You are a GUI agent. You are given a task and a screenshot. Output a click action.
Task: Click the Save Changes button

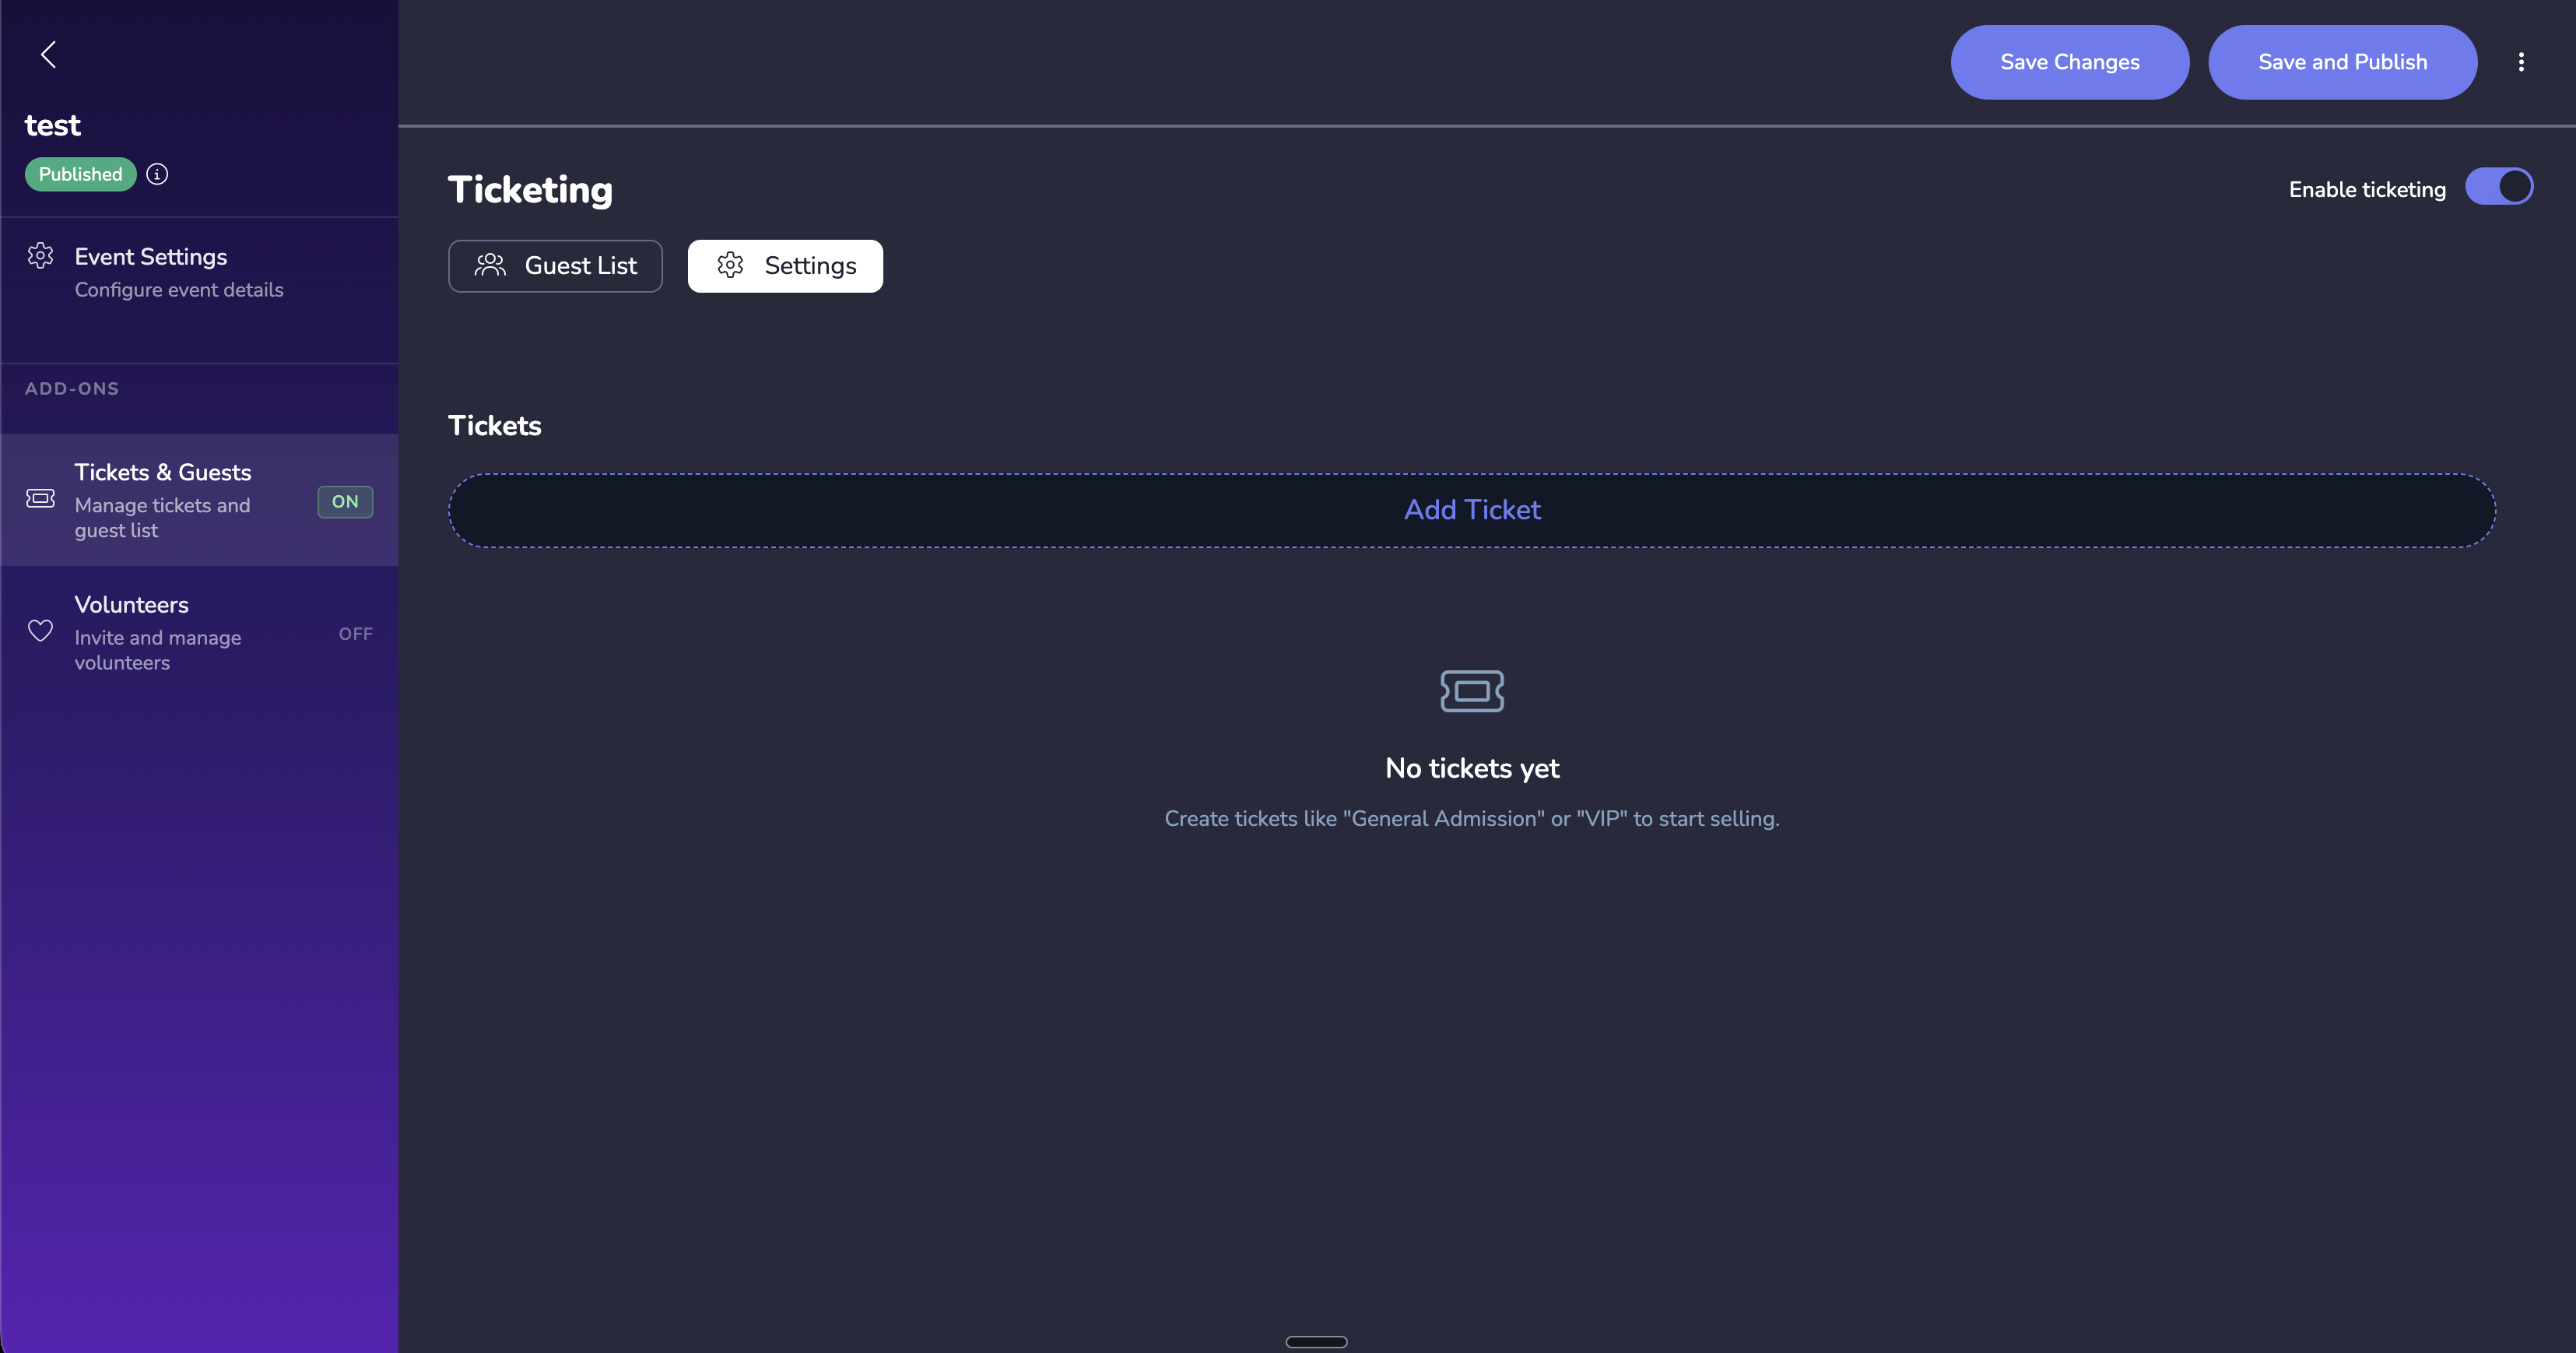click(x=2070, y=61)
